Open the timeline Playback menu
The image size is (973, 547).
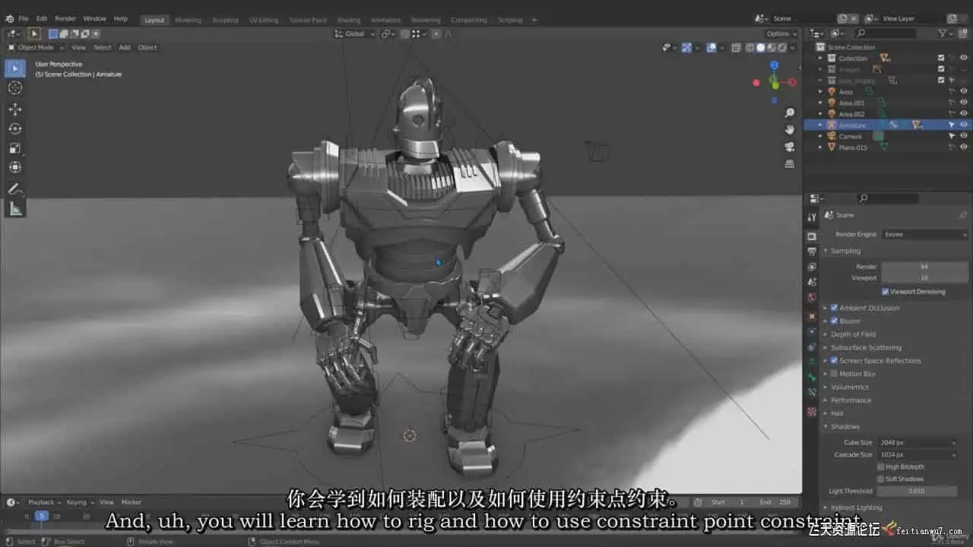tap(44, 502)
